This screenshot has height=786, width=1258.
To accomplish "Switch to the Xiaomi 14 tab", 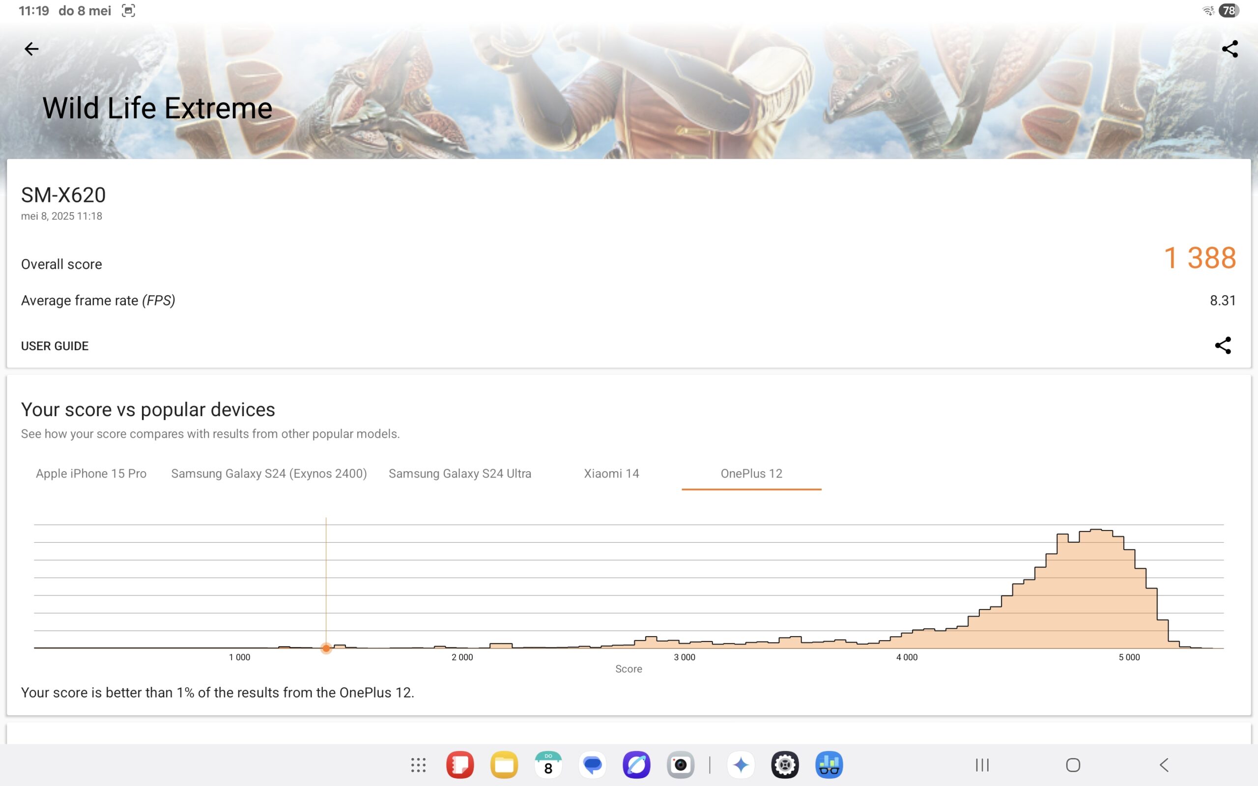I will pos(611,474).
